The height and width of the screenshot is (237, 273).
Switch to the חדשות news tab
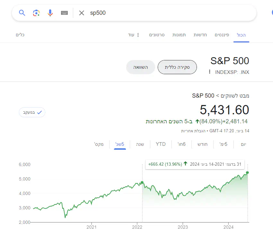pyautogui.click(x=200, y=35)
